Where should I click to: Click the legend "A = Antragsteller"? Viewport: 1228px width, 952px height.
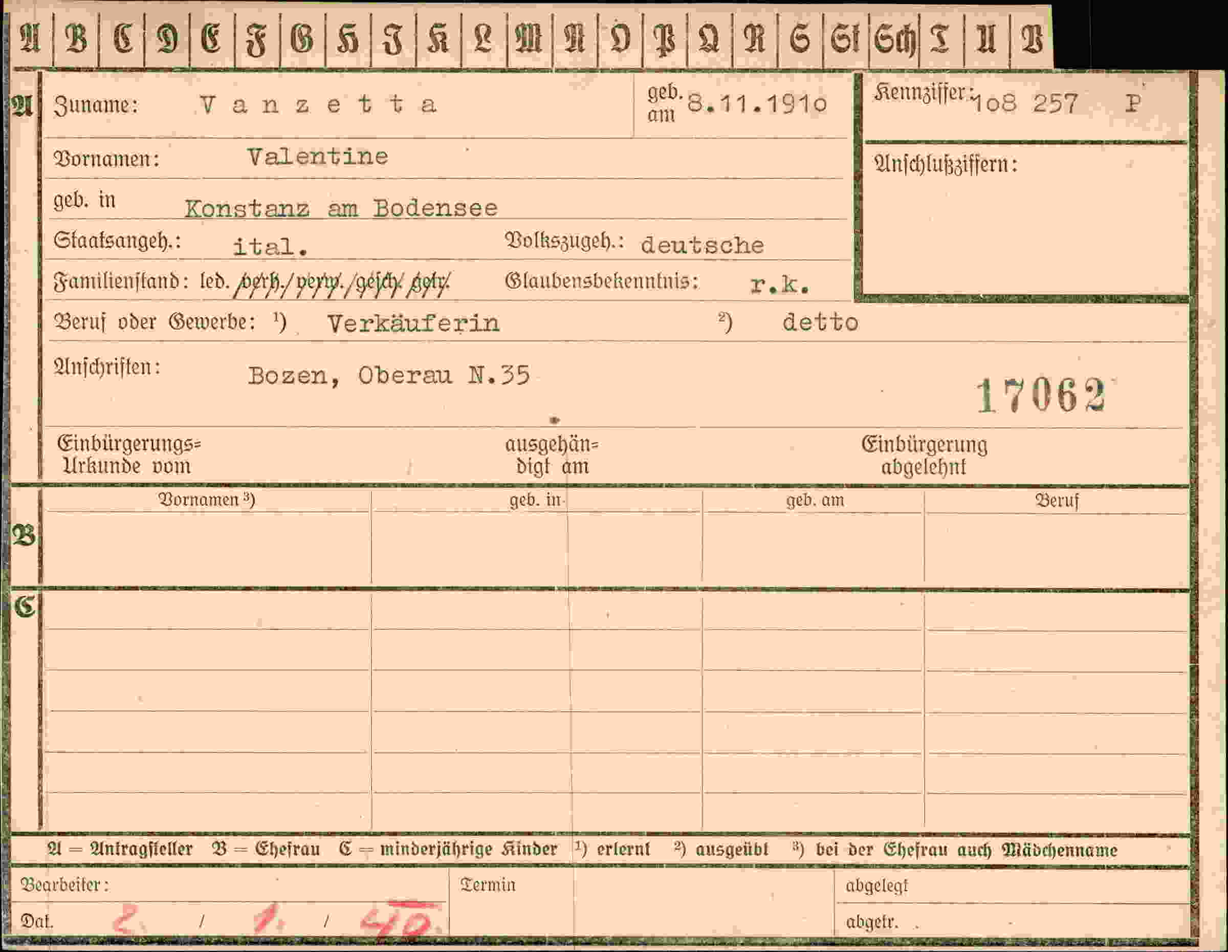[120, 850]
